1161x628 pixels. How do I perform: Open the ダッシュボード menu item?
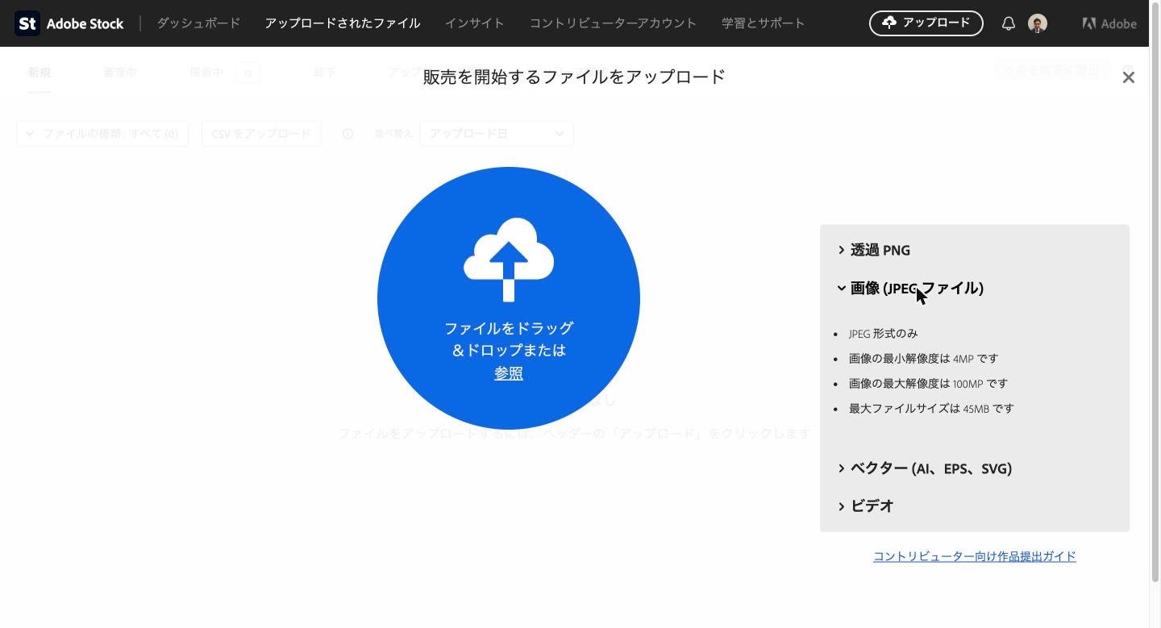coord(198,23)
